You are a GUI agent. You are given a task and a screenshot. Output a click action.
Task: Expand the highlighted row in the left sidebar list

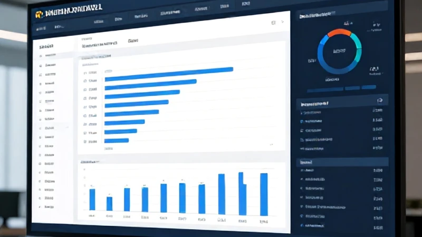(x=53, y=127)
